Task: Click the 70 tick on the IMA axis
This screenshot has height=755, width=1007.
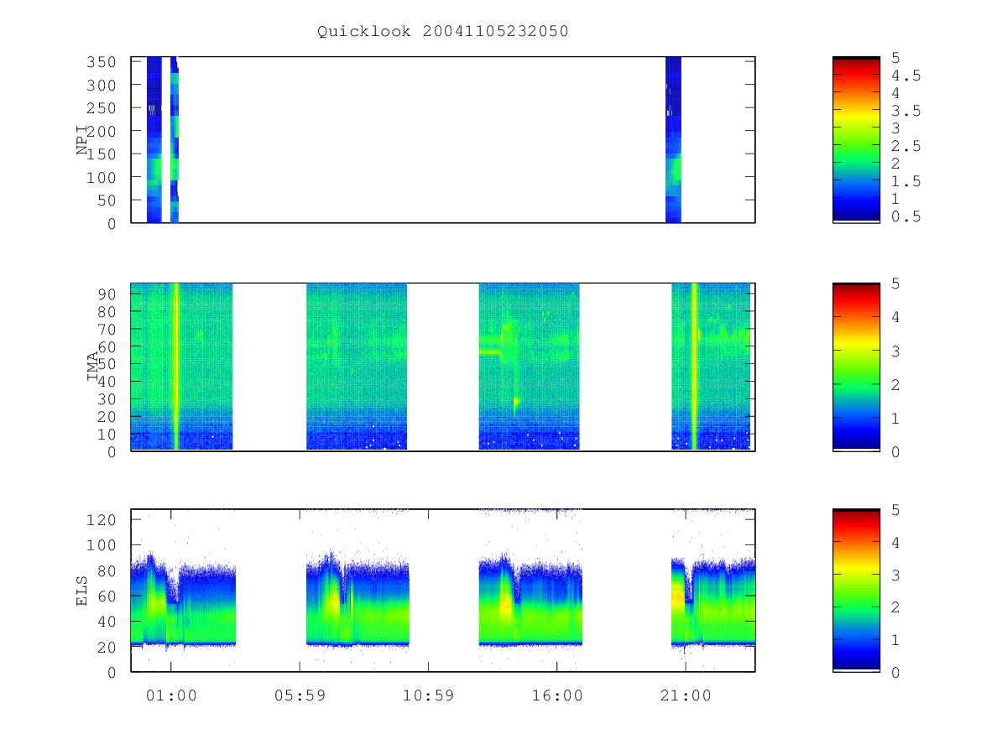Action: pyautogui.click(x=112, y=329)
